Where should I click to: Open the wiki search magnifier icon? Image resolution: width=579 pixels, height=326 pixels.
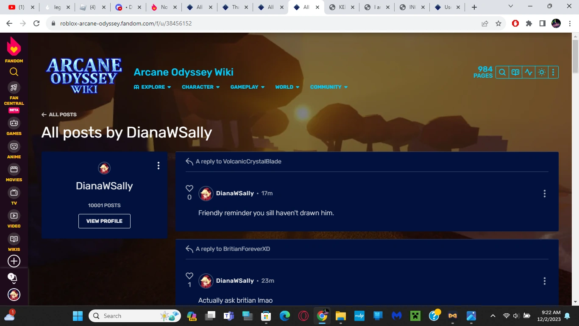(x=501, y=72)
